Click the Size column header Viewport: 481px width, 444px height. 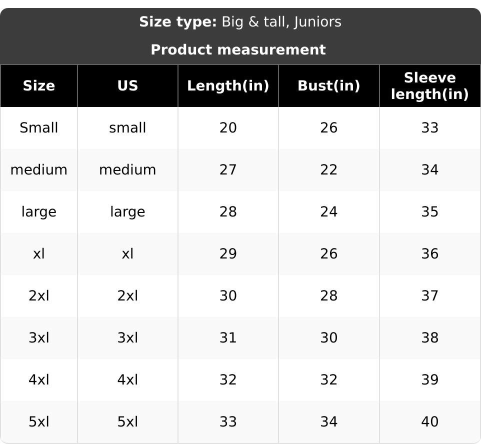[x=39, y=85]
